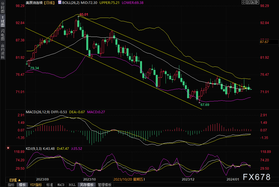The height and width of the screenshot is (187, 279).
Task: Apply the BOLL template in bottom bar
Action: [72, 185]
